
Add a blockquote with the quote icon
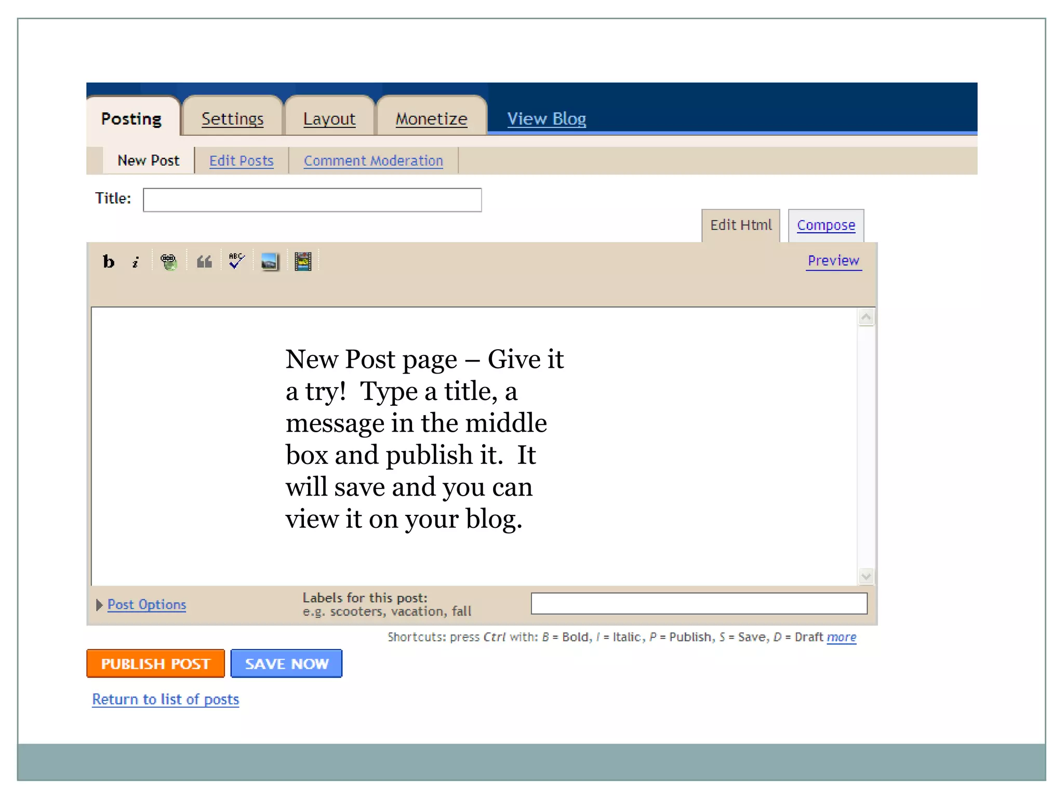[204, 261]
